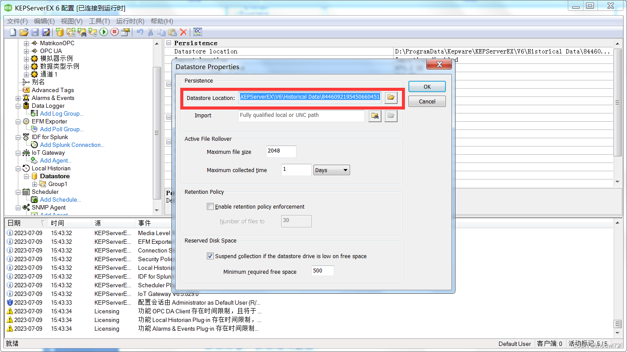Click the Maximum collected time field
This screenshot has width=627, height=352.
click(296, 169)
